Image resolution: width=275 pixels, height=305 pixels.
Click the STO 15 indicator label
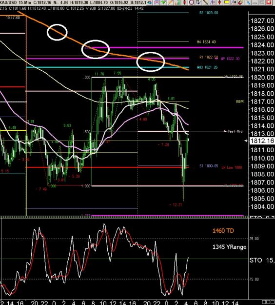(262, 260)
